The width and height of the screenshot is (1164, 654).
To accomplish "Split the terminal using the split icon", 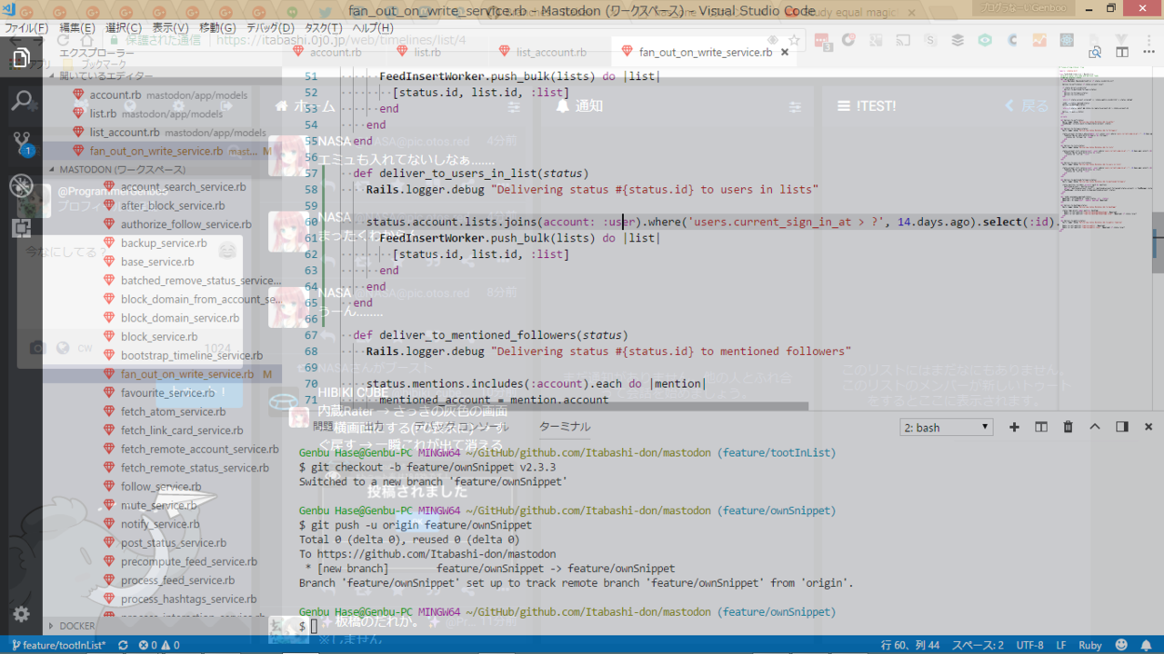I will (x=1041, y=427).
